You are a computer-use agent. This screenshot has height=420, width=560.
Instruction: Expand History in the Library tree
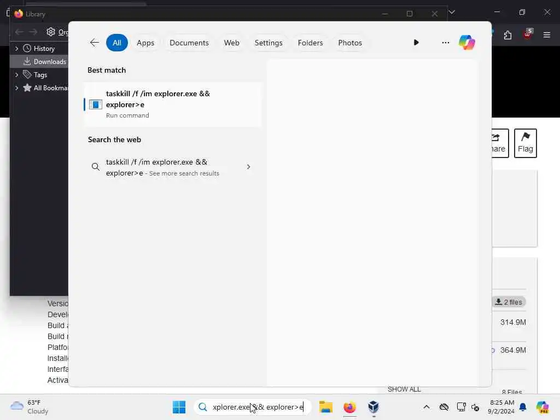click(x=16, y=48)
